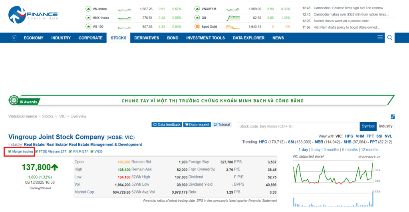Open the VietstockFinance logo homepage
This screenshot has width=409, height=212.
pos(33,15)
